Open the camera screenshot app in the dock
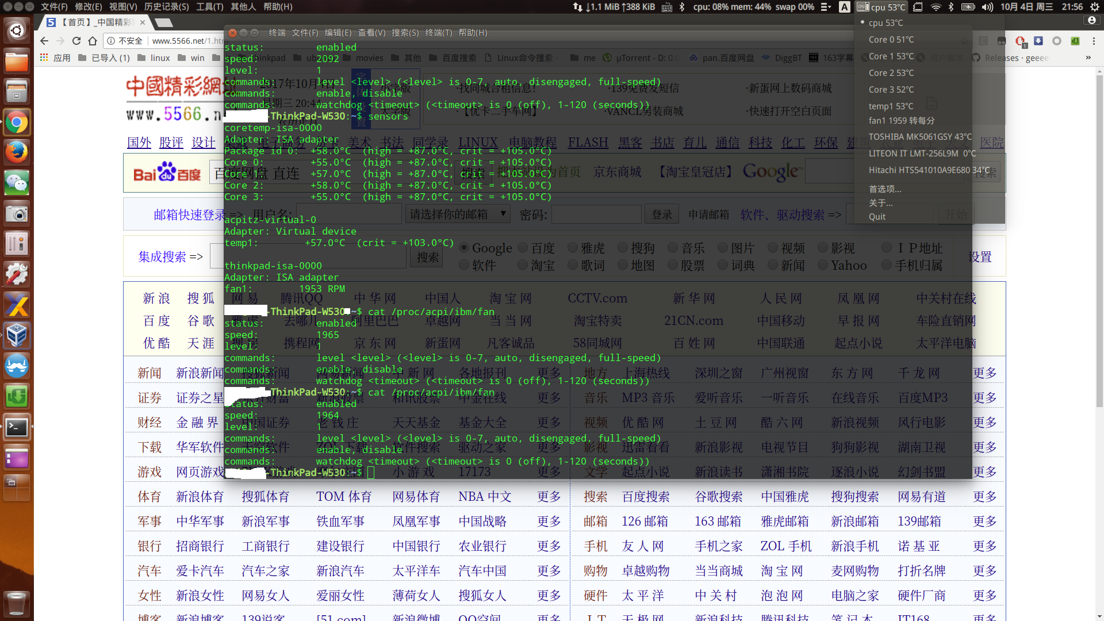Viewport: 1104px width, 621px height. point(17,214)
